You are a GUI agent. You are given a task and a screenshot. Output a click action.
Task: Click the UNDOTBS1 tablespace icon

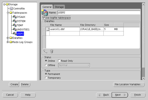click(15, 29)
